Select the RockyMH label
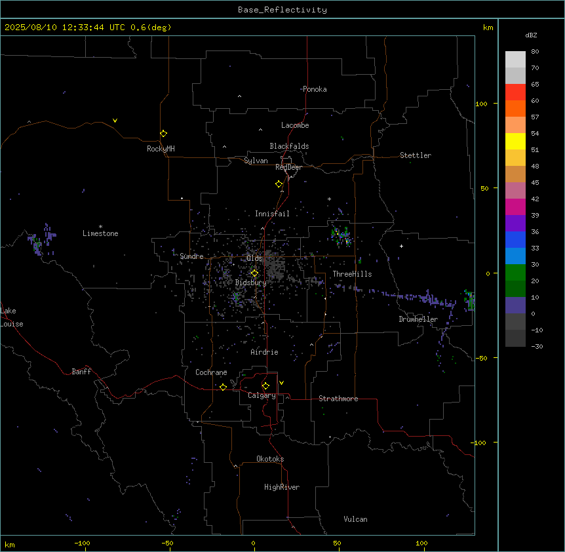The image size is (565, 552). coord(161,148)
